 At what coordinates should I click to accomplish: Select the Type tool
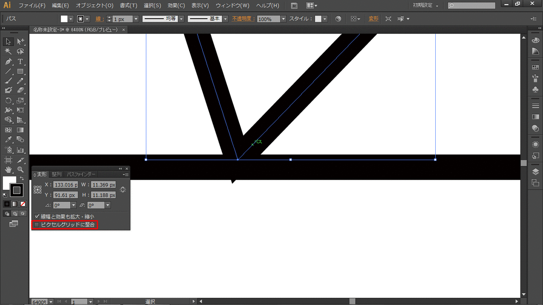coord(20,62)
